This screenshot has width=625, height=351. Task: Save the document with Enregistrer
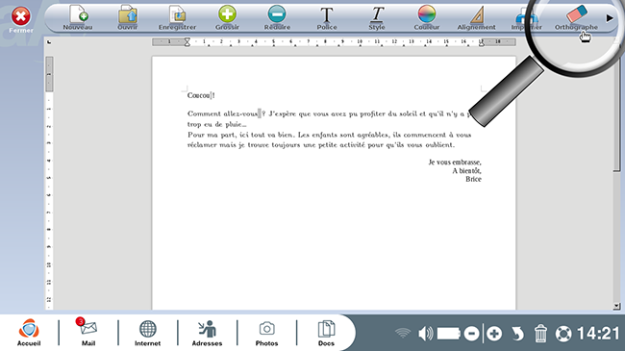point(177,17)
